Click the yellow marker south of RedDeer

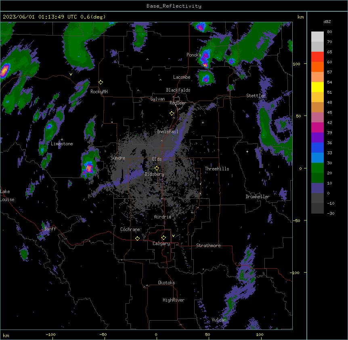click(x=172, y=113)
